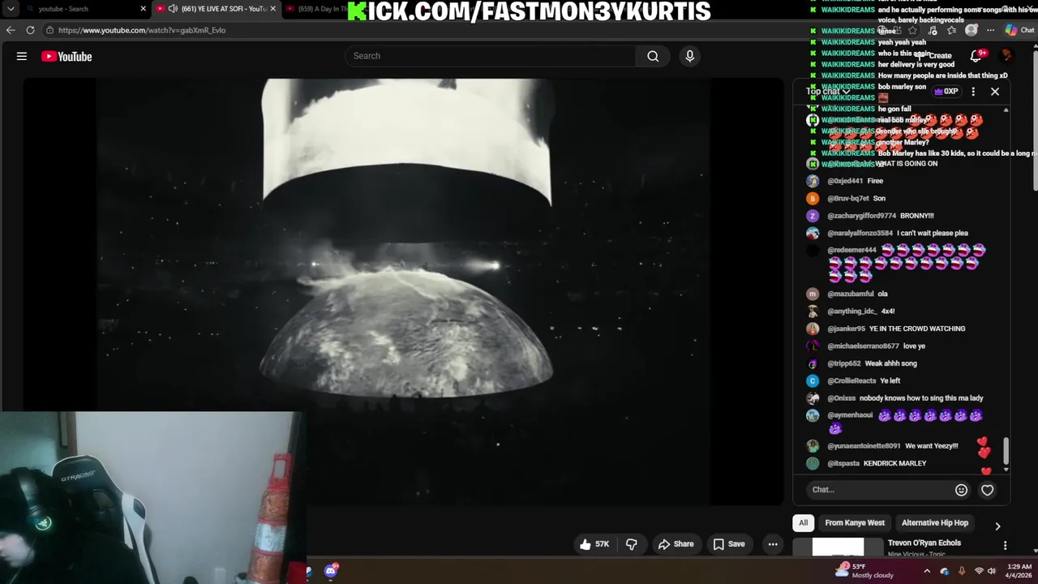Open the chat emoji picker
1038x584 pixels.
tap(961, 490)
